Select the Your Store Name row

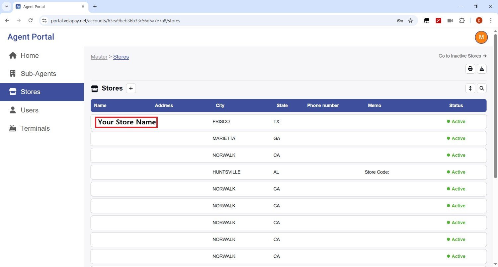(126, 122)
